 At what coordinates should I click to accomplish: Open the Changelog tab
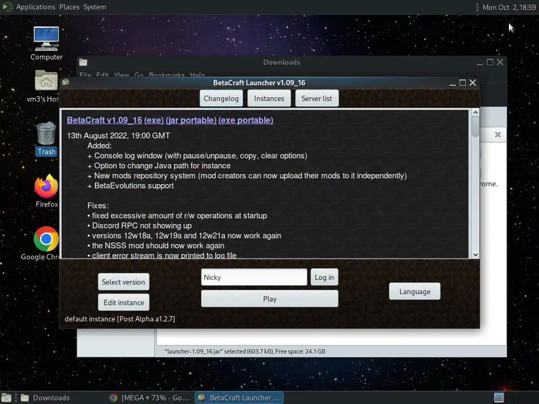tap(221, 98)
